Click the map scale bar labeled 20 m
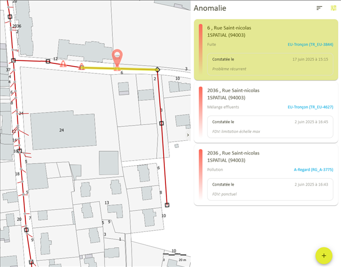 (x=174, y=255)
